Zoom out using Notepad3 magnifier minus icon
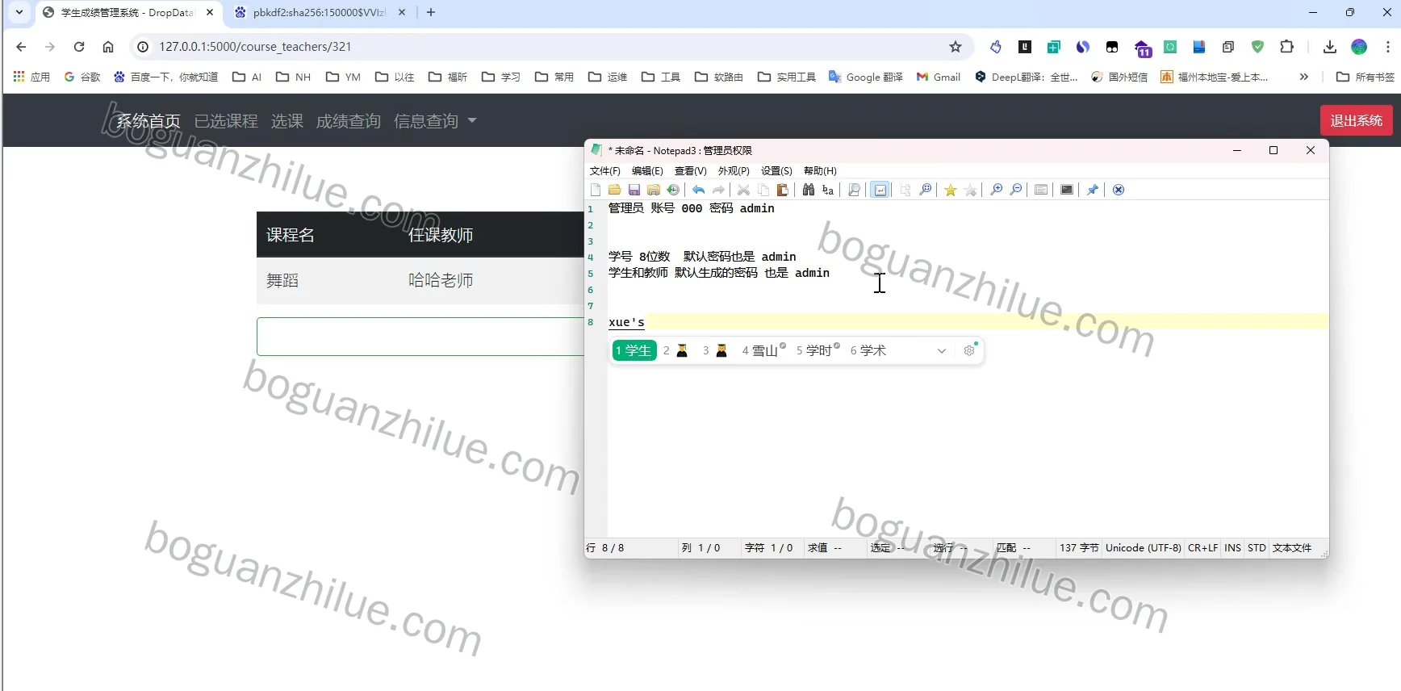 pos(1016,190)
